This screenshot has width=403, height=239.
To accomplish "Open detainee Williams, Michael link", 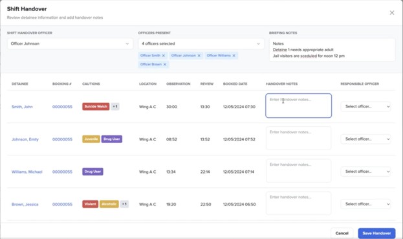I will (x=27, y=172).
